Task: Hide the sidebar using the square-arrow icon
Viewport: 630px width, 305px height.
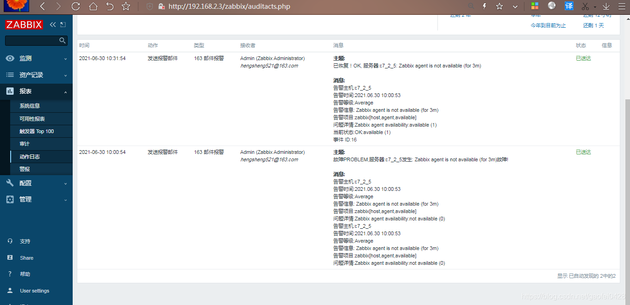Action: pyautogui.click(x=63, y=24)
